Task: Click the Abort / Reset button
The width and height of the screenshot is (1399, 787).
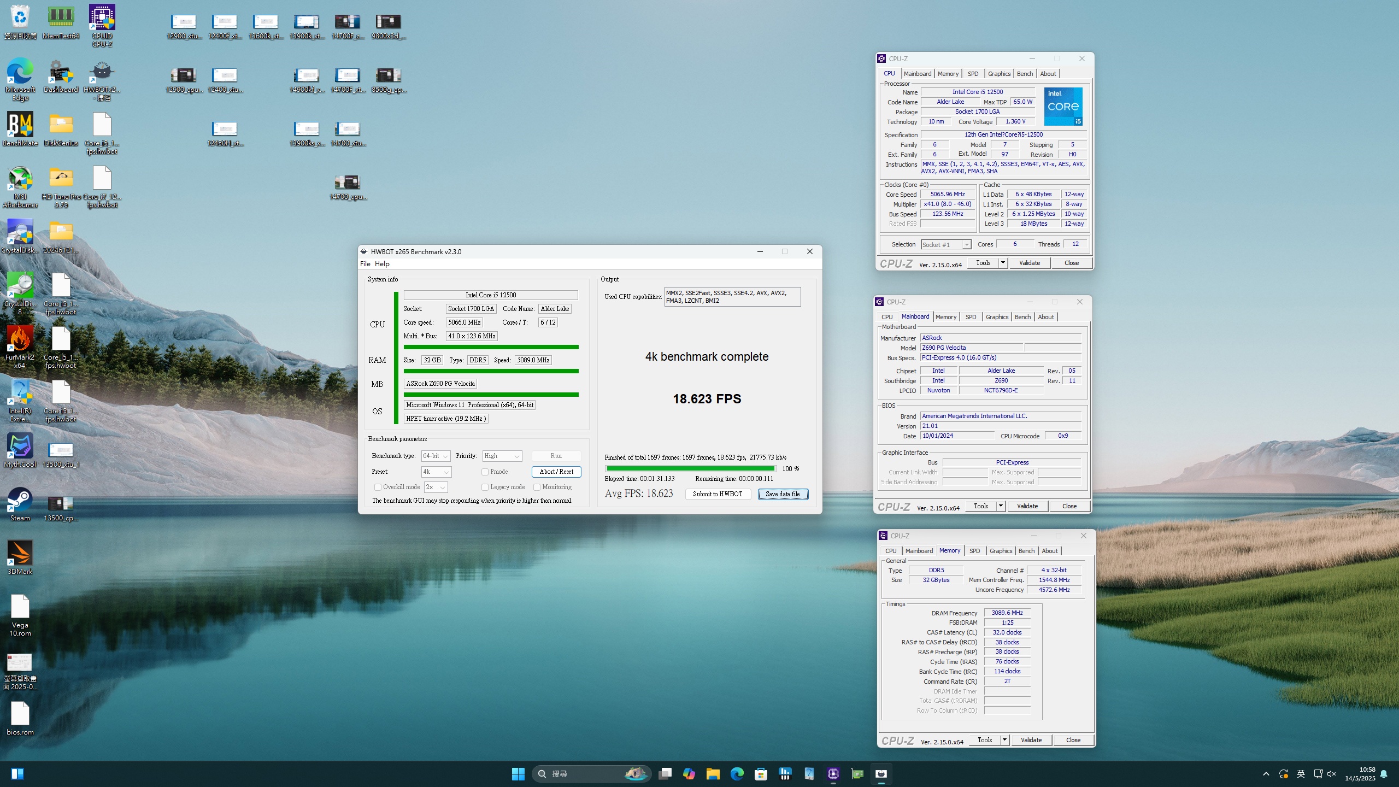Action: pos(556,472)
